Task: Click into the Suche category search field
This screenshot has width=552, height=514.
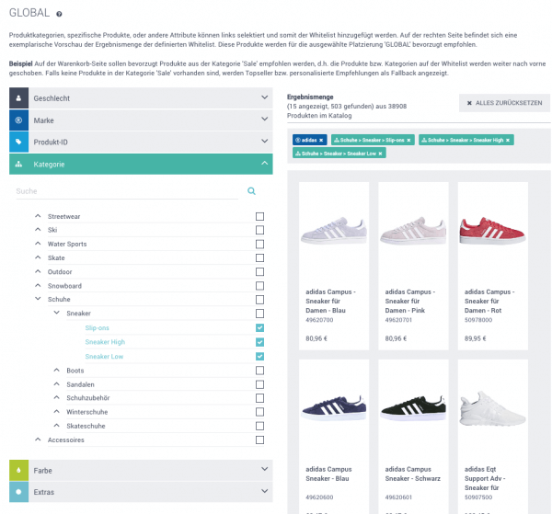Action: coord(127,191)
